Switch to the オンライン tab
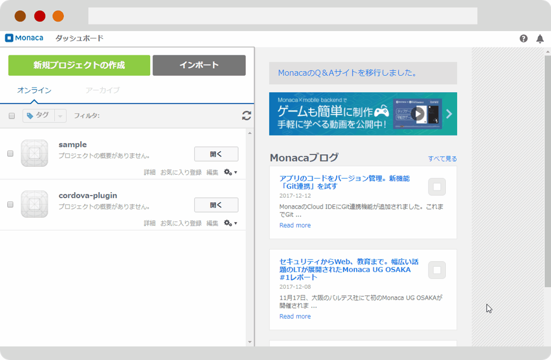Screen dimensions: 551x360 (34, 90)
